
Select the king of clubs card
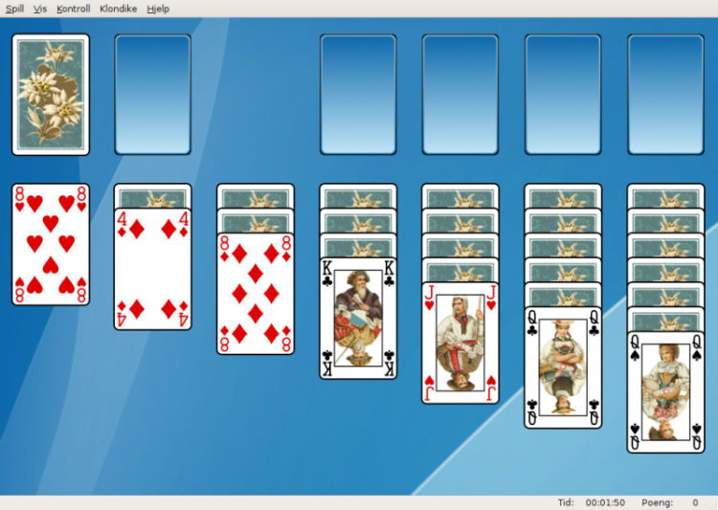coord(358,319)
